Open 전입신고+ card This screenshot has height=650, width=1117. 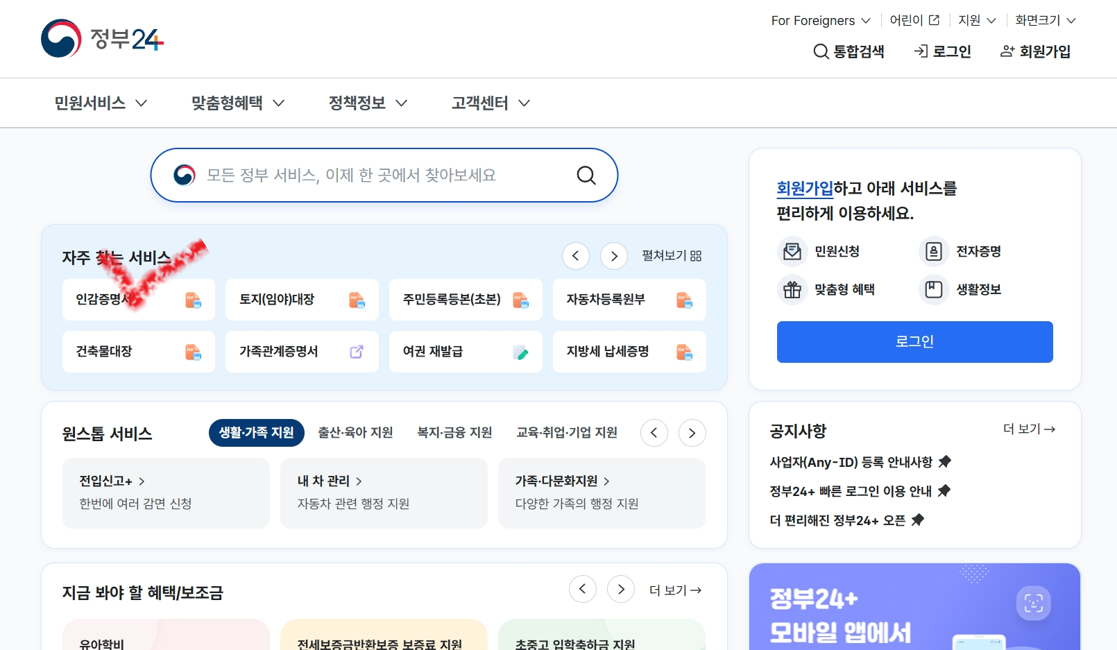point(166,493)
